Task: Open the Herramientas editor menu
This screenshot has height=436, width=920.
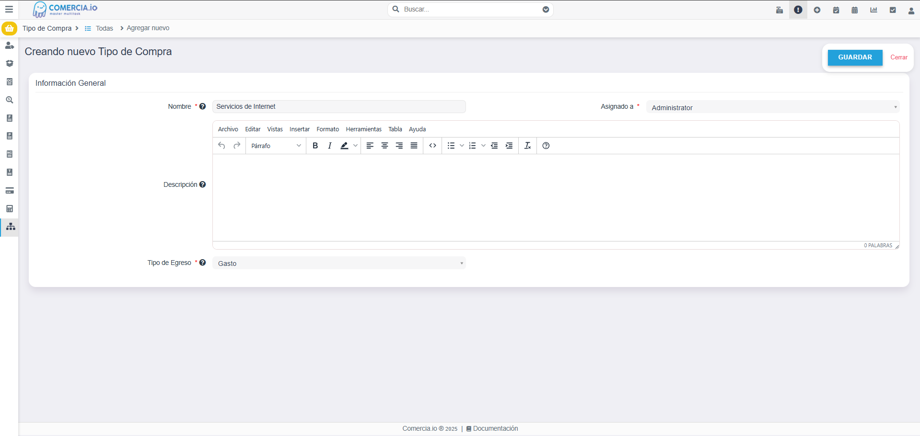Action: tap(364, 129)
